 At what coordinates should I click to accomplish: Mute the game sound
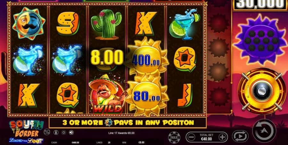[x=71, y=132]
